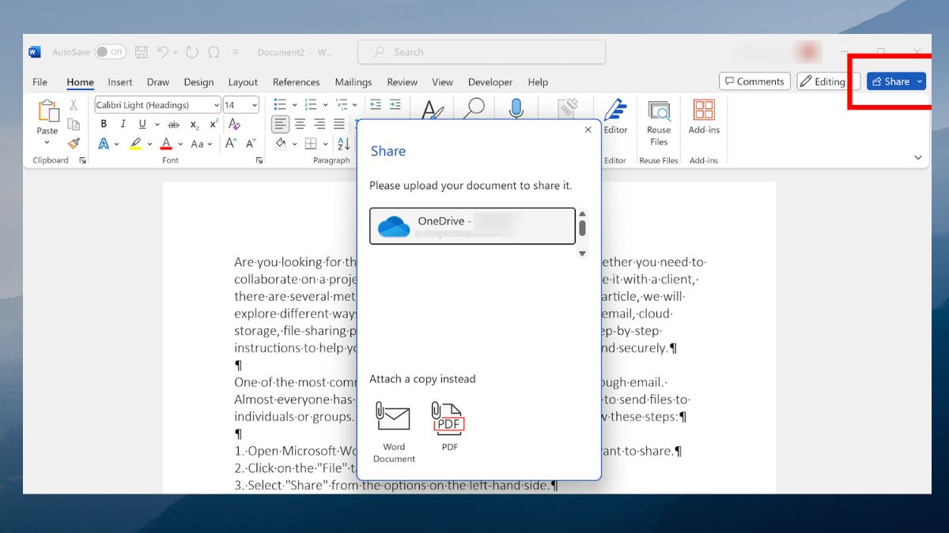Expand the font color options arrow
949x533 pixels.
(180, 145)
